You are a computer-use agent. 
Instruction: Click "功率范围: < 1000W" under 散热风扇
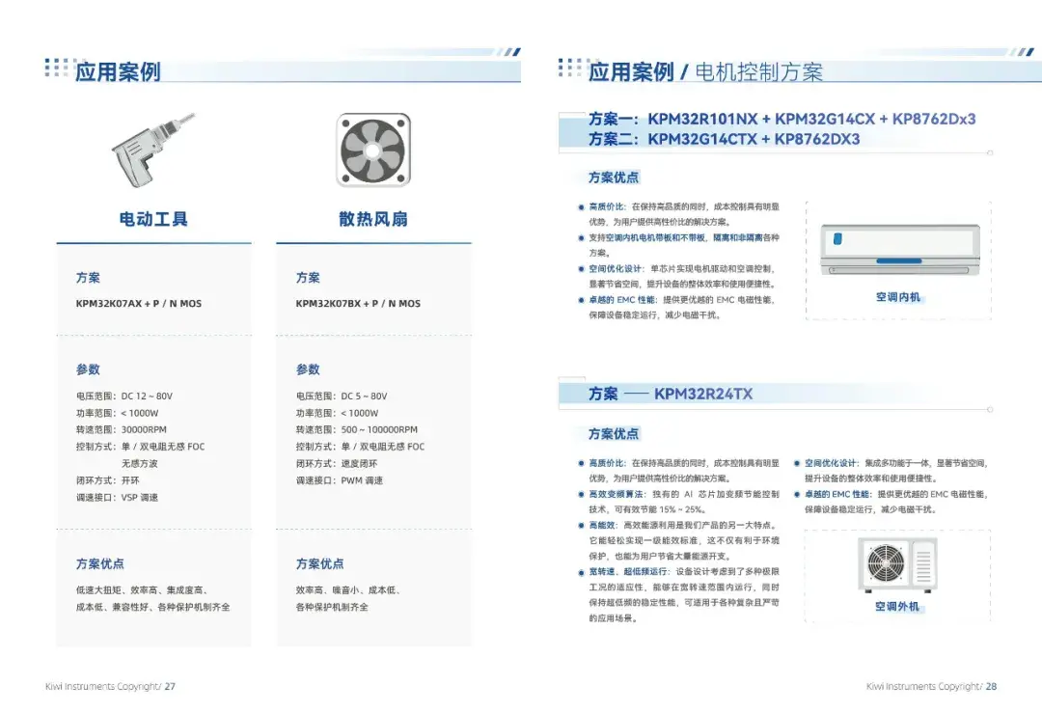[337, 413]
